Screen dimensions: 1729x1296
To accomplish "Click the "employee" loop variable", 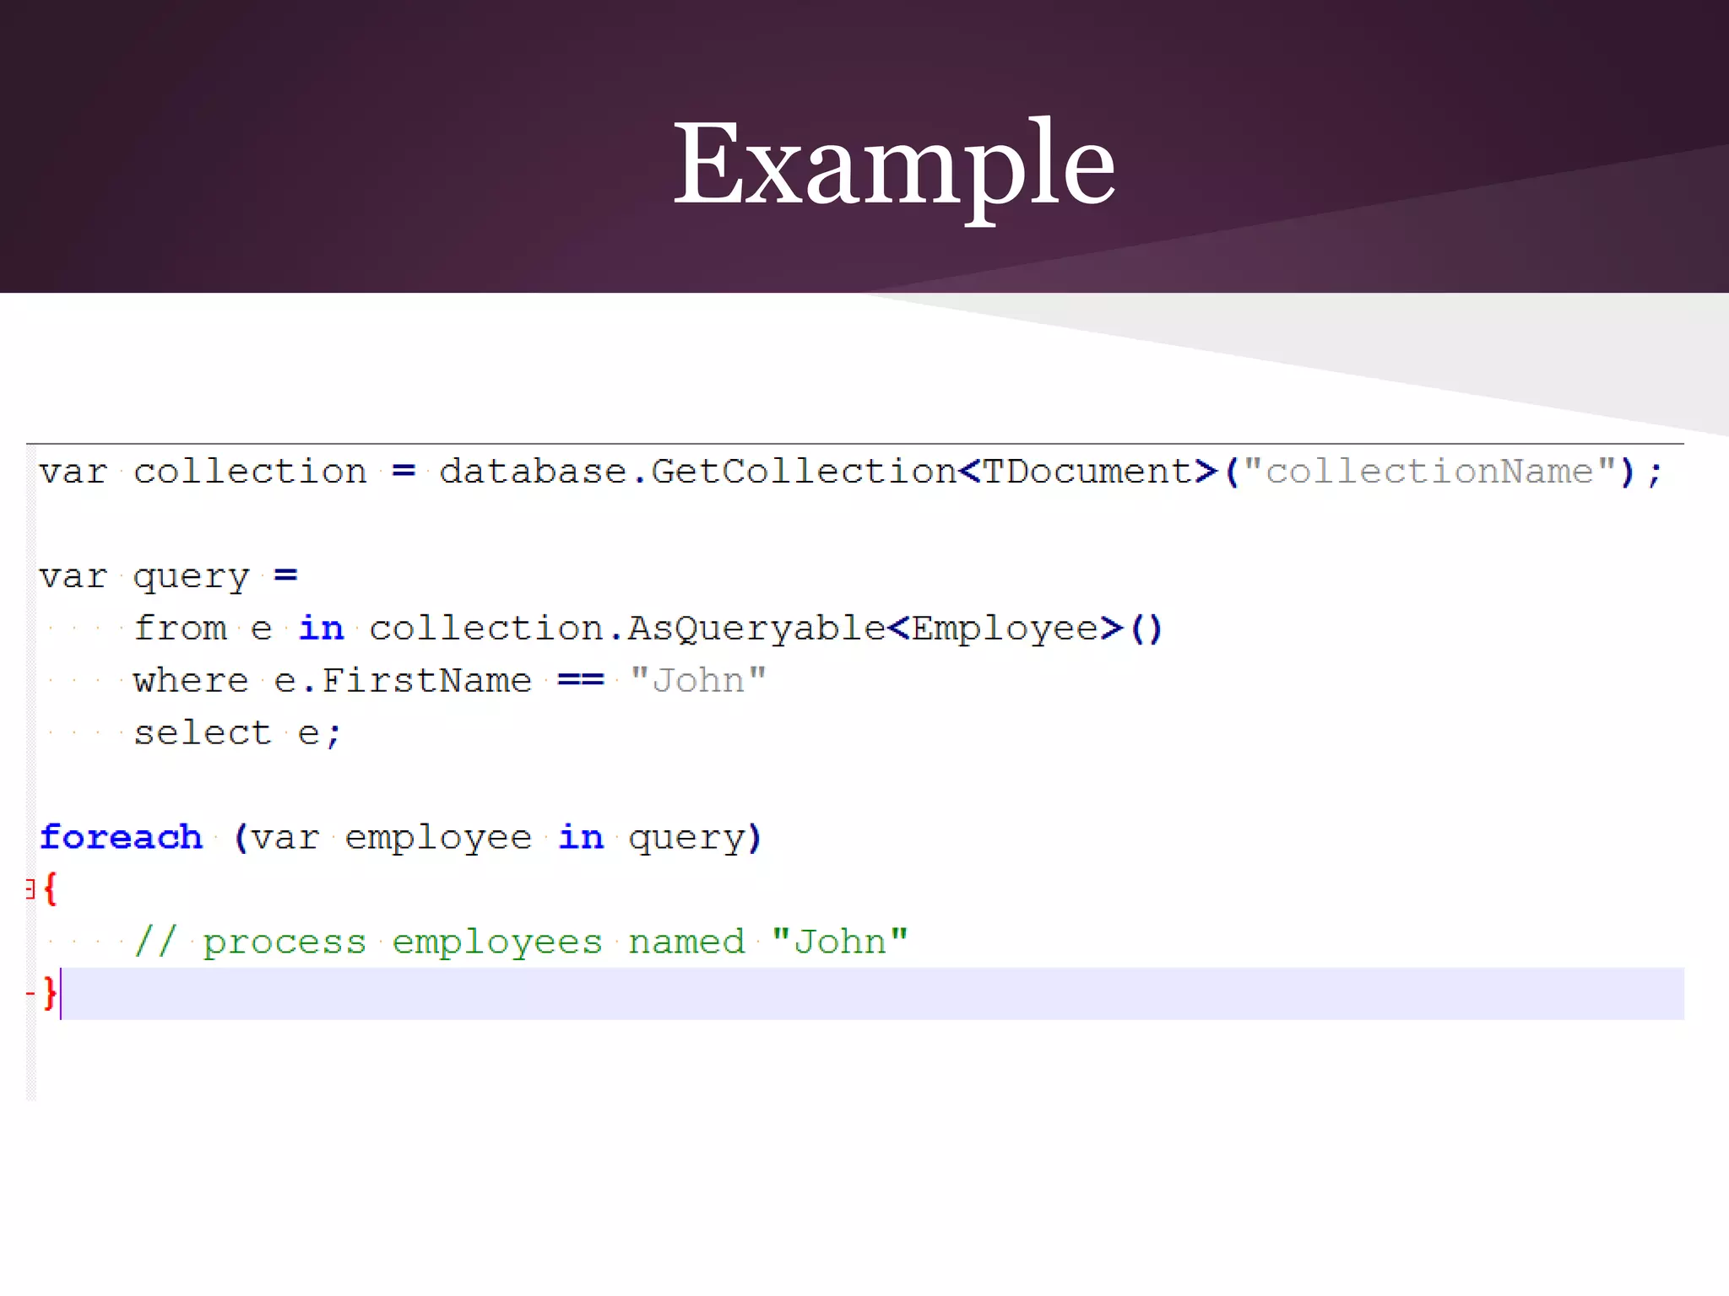I will (438, 839).
